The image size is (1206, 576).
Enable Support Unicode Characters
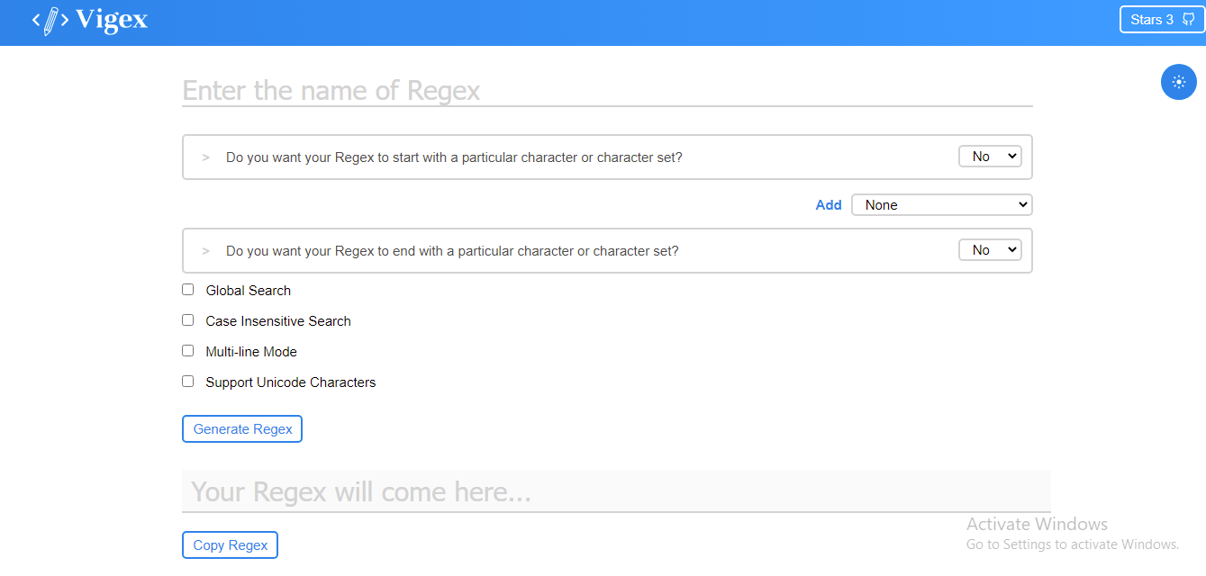coord(187,381)
